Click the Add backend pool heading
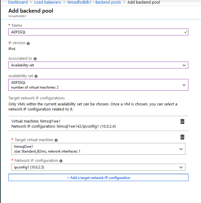Viewport: 201px width, 203px height. point(31,11)
